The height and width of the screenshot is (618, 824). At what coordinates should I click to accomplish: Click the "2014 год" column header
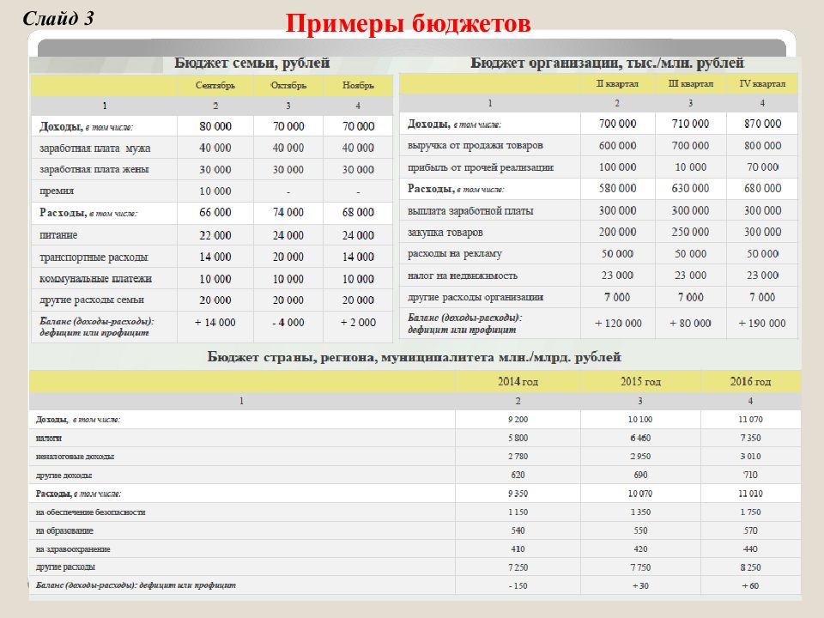[x=518, y=381]
